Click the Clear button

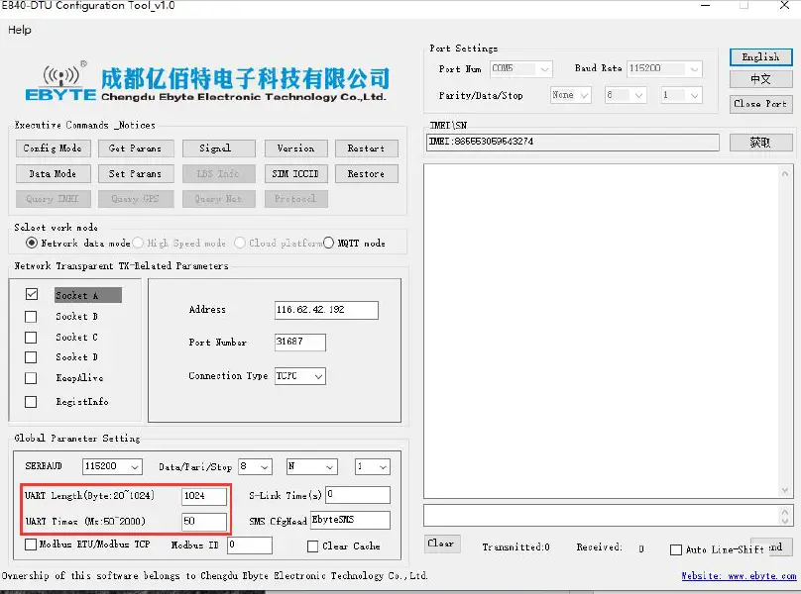click(x=442, y=544)
